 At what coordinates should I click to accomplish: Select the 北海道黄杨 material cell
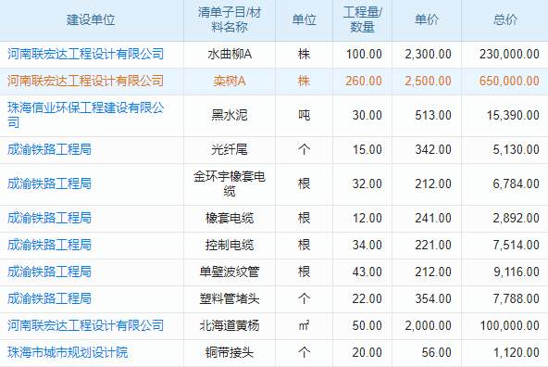(x=230, y=325)
